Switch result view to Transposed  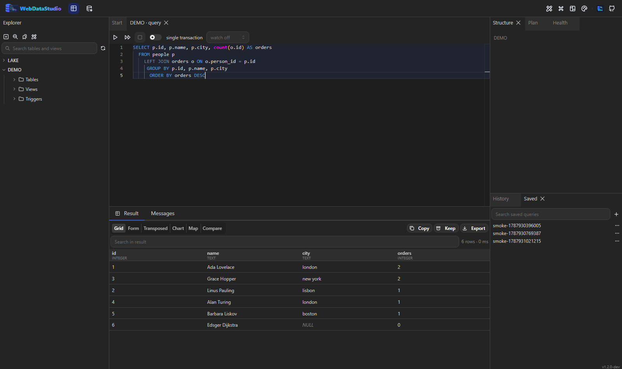155,228
